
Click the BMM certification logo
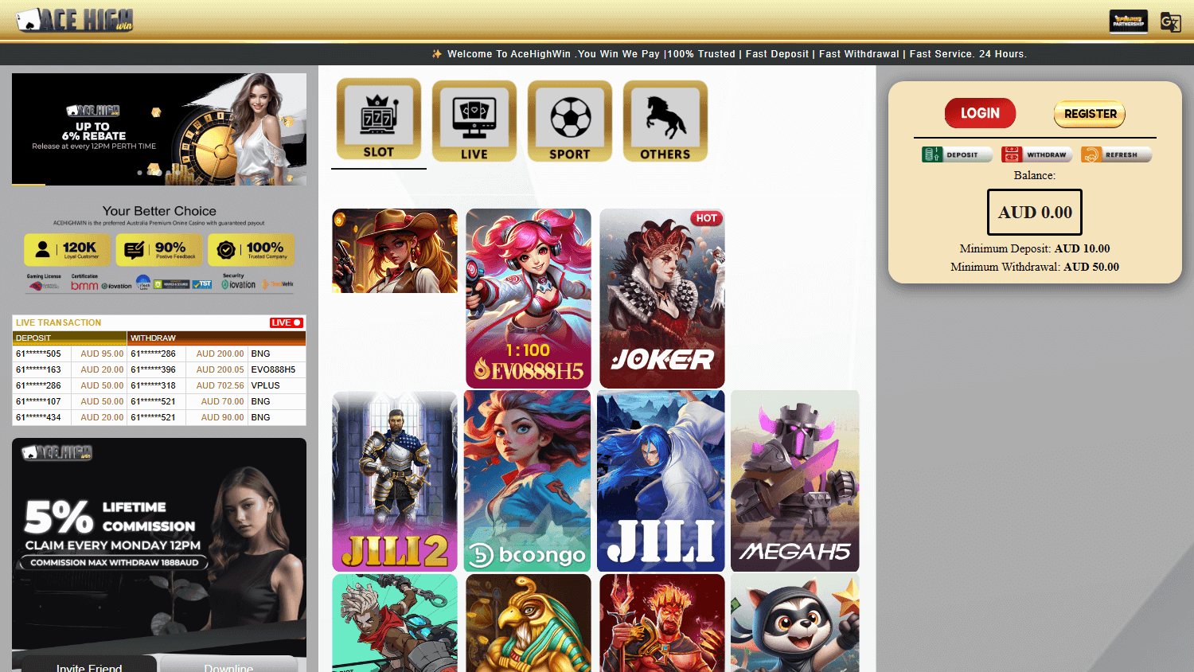pyautogui.click(x=84, y=285)
